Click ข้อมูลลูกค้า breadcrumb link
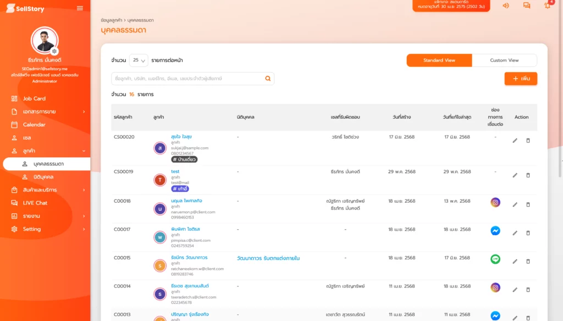The width and height of the screenshot is (563, 321). 111,20
